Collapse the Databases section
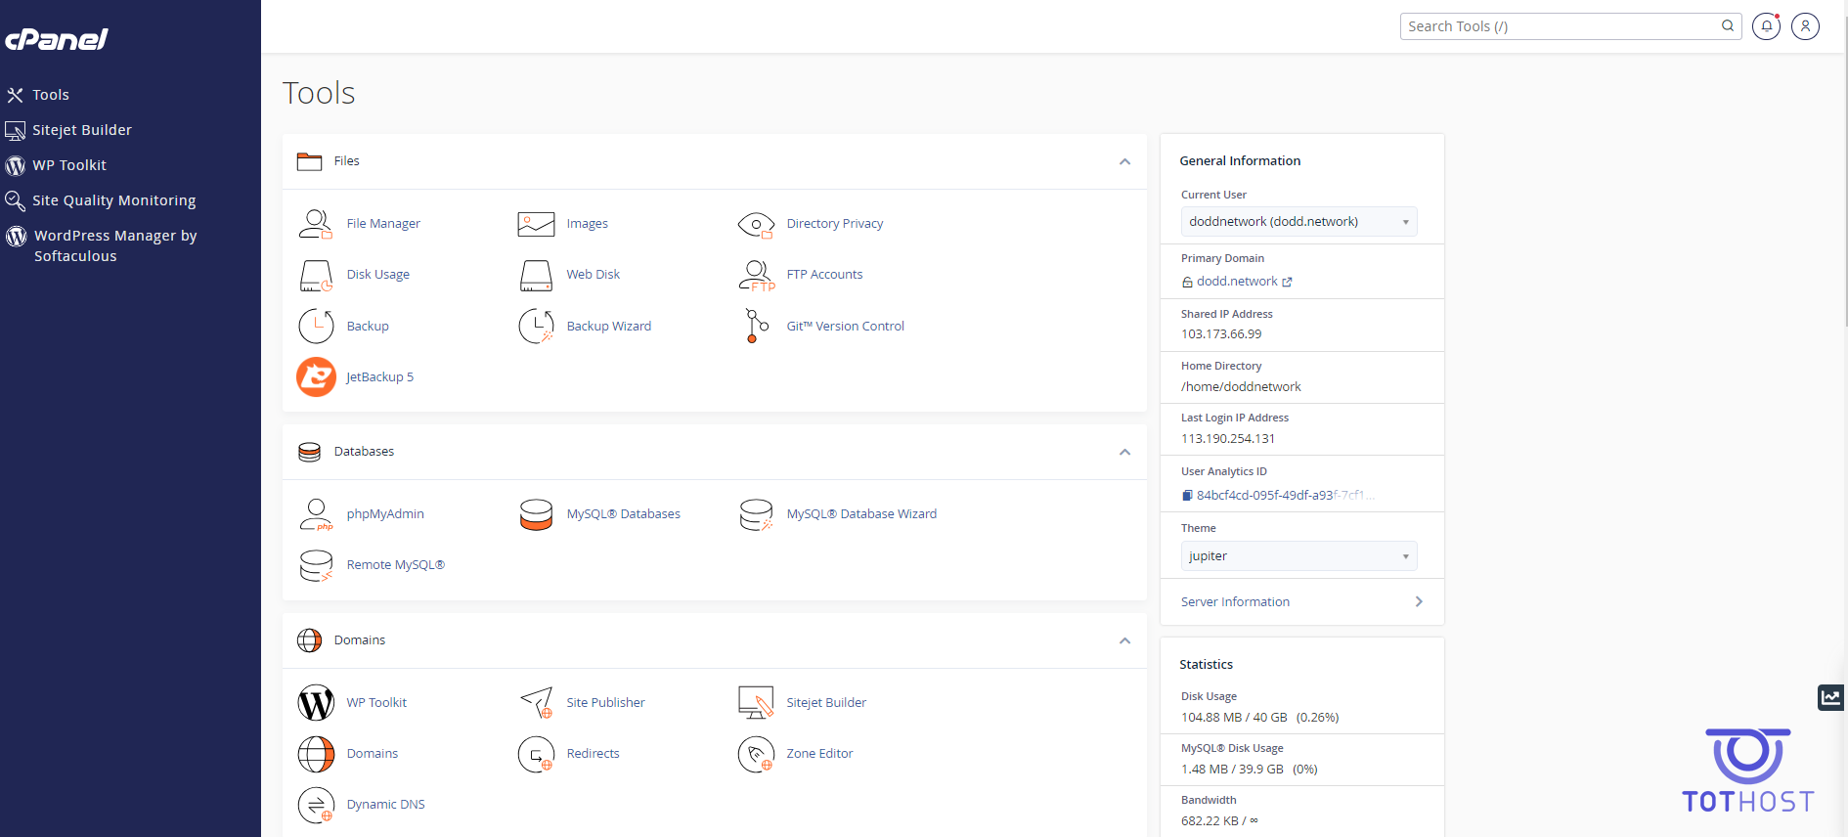The width and height of the screenshot is (1848, 837). click(x=1124, y=452)
